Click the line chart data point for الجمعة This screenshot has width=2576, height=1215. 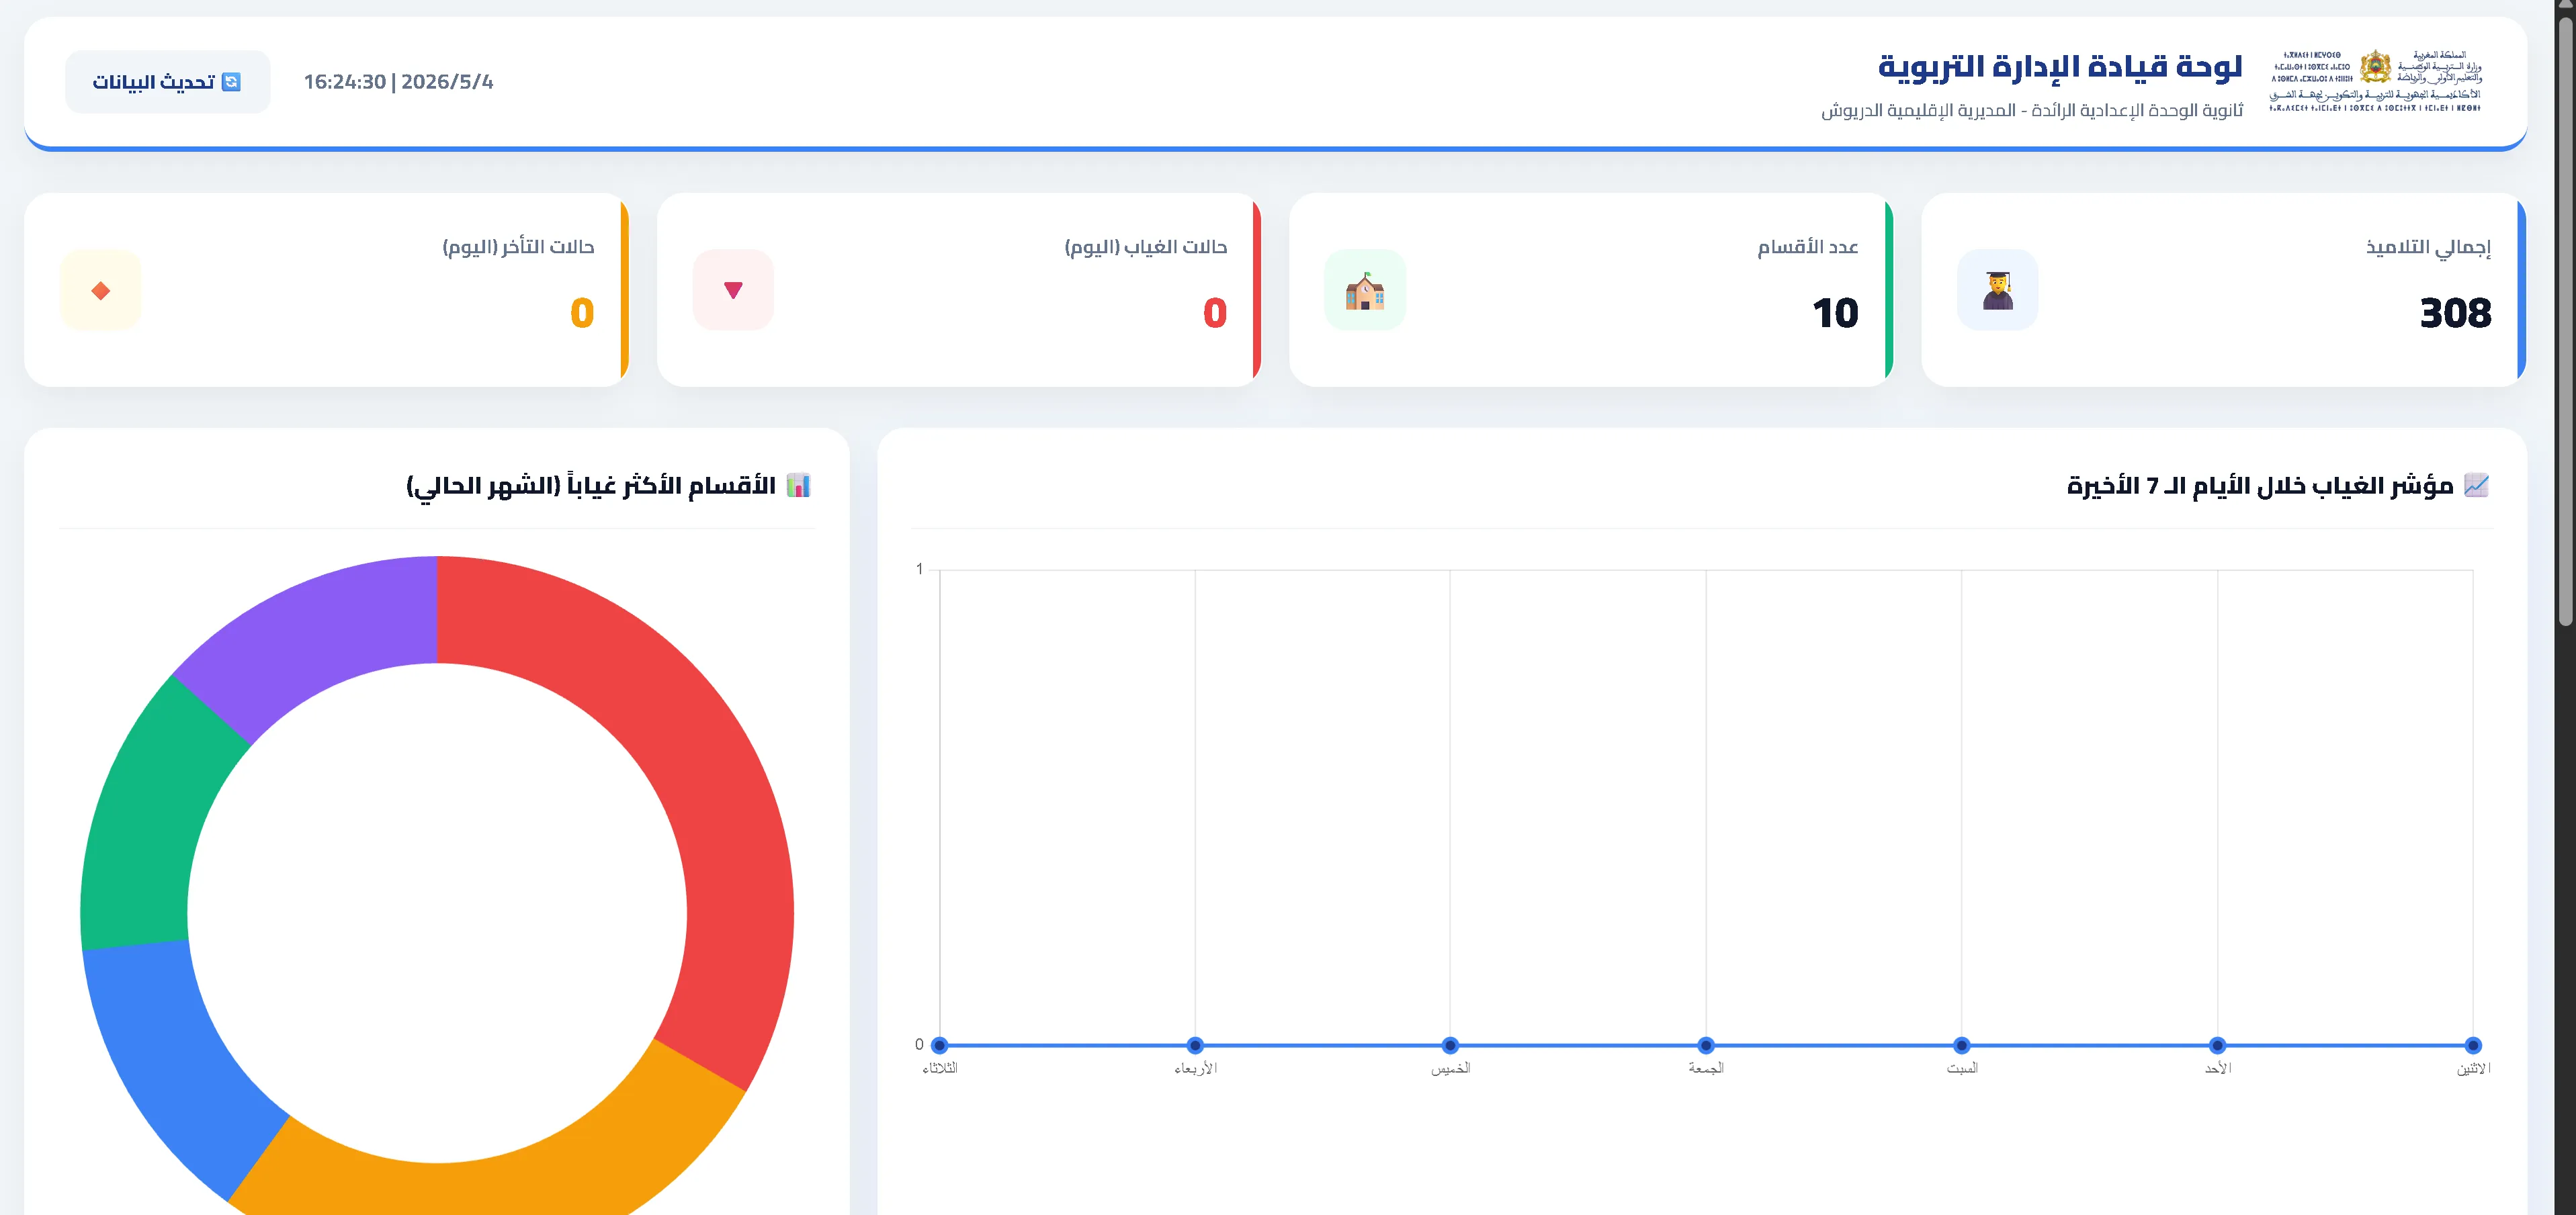click(1706, 1045)
